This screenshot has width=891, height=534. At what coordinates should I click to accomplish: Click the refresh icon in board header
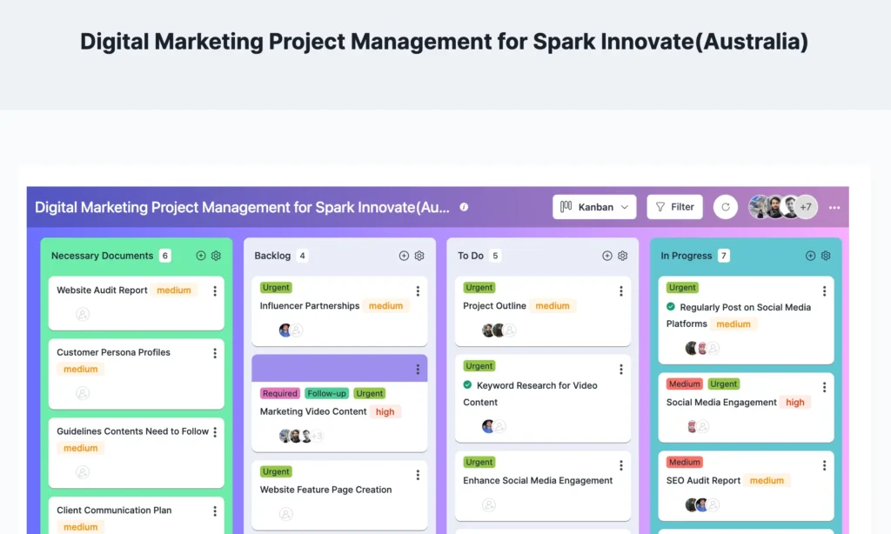click(x=726, y=207)
